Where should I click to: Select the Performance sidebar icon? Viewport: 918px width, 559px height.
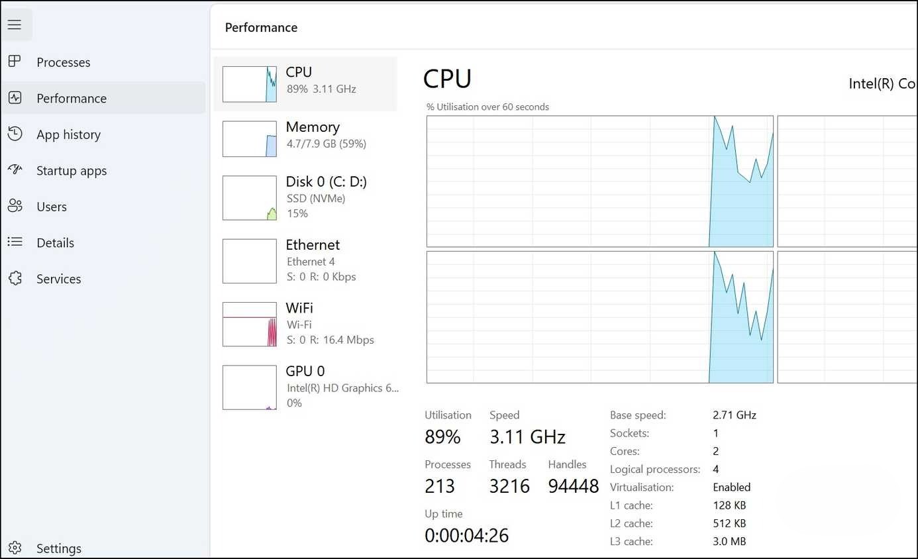[15, 98]
